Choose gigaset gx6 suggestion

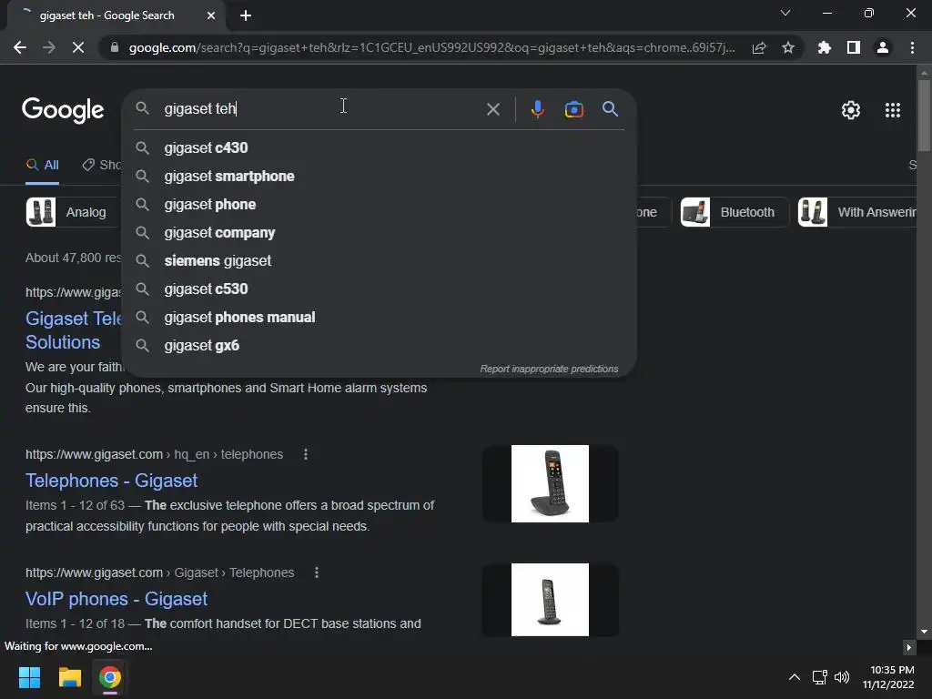380,346
